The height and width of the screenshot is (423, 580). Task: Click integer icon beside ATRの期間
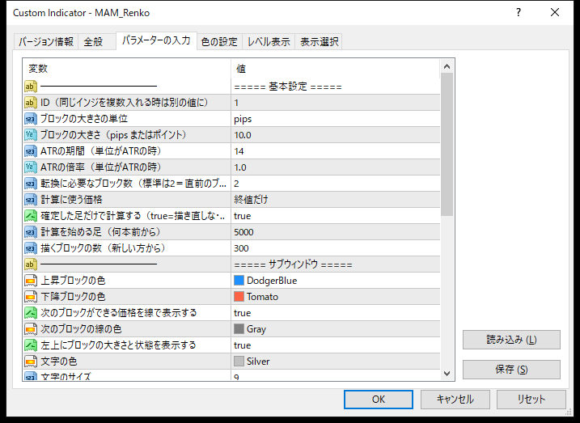[31, 151]
